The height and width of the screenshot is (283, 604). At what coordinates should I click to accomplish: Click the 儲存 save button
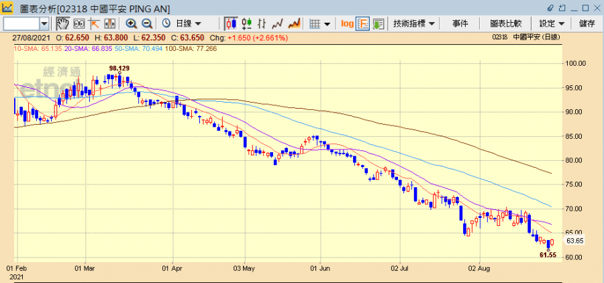tap(587, 23)
